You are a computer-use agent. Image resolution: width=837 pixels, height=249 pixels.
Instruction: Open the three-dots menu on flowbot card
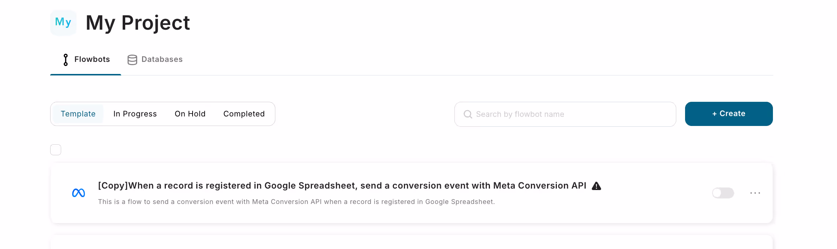pyautogui.click(x=755, y=193)
